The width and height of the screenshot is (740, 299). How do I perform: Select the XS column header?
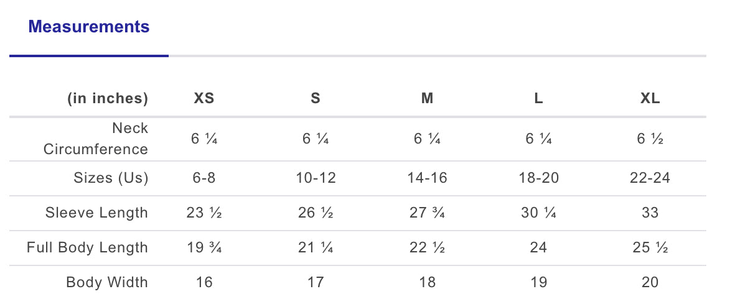click(x=204, y=98)
